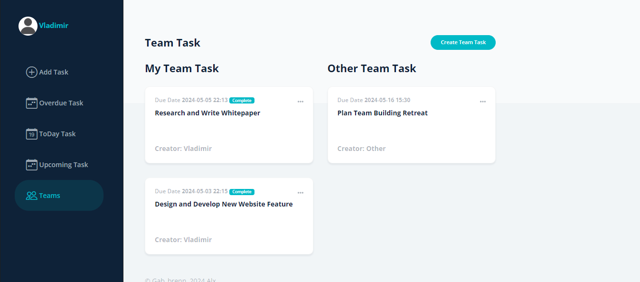Select ToDay Task in the sidebar
Screen dimensions: 640x282
coord(57,134)
